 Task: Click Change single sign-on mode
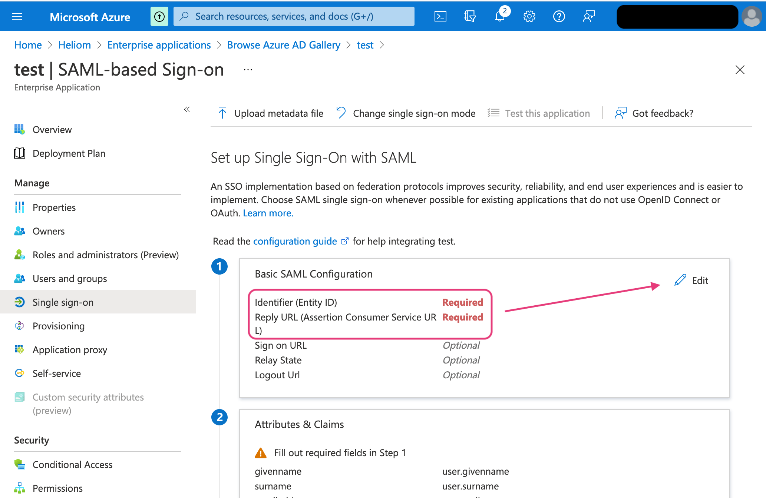click(406, 113)
